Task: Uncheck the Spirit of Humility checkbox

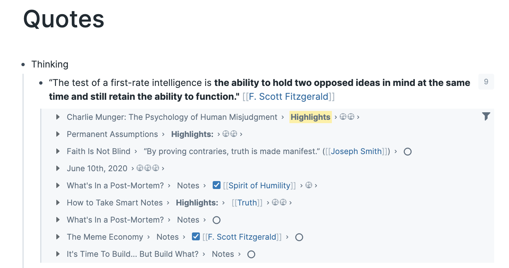Action: pos(216,185)
